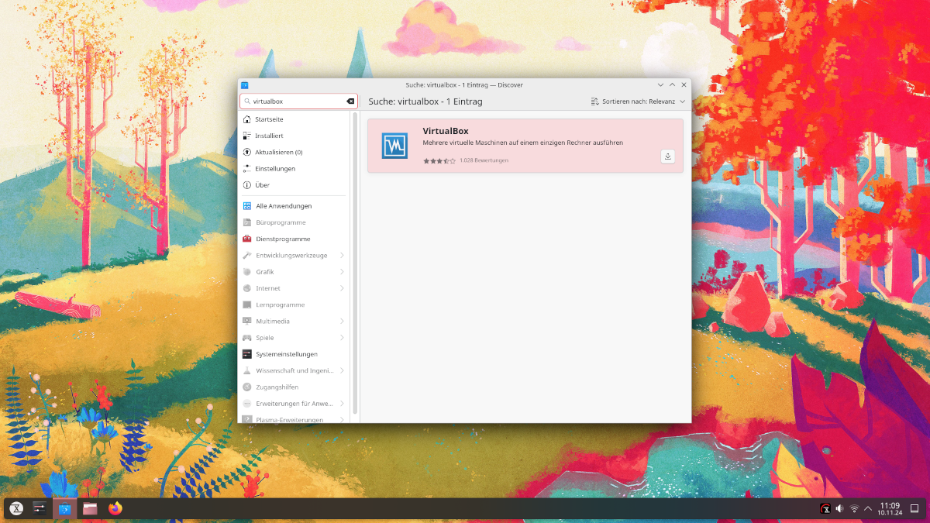Click the Aktualisieren update icon
This screenshot has height=523, width=930.
click(247, 152)
